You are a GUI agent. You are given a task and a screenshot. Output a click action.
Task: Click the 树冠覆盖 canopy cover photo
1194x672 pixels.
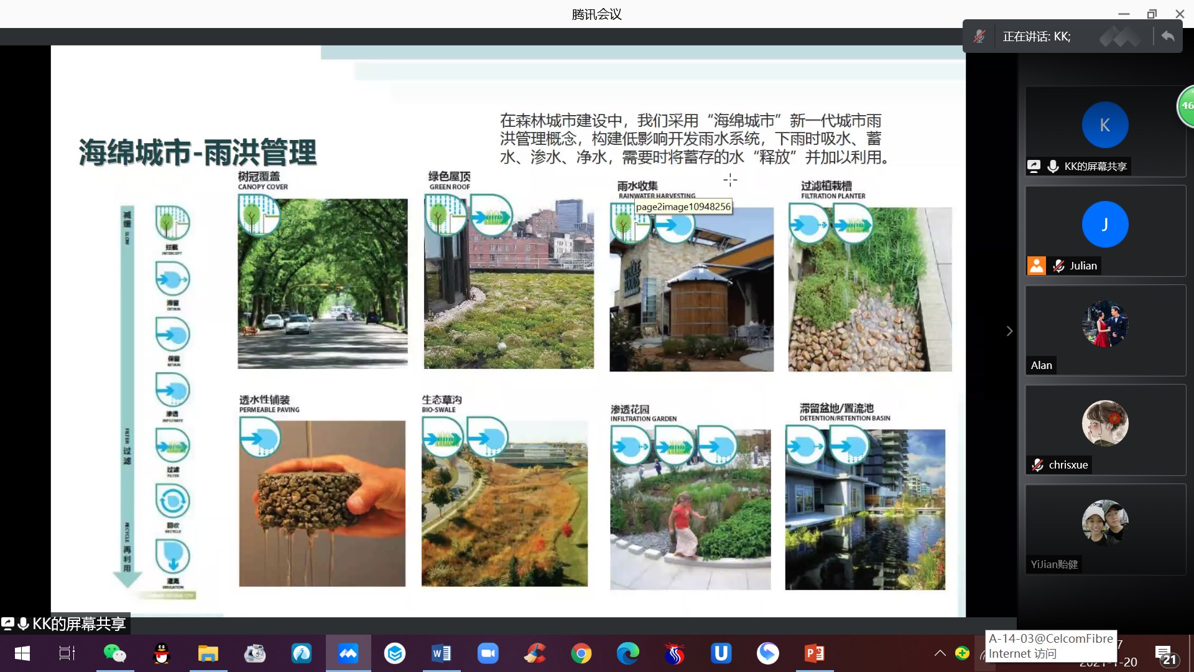pos(323,284)
